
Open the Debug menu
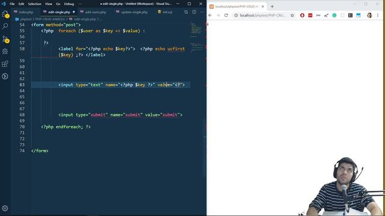69,4
